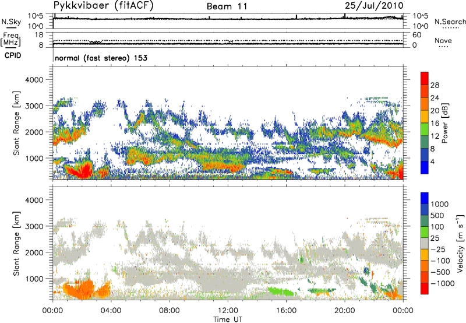The width and height of the screenshot is (466, 323).
Task: Click the '04:00' time tick label
Action: coord(111,311)
